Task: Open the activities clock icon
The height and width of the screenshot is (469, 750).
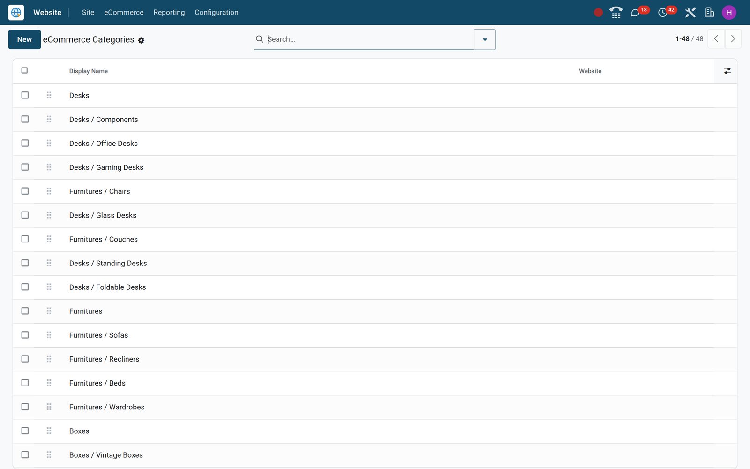Action: [662, 13]
